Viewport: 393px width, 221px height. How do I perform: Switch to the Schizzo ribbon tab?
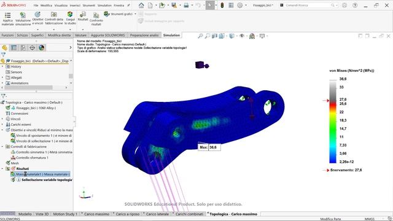click(x=22, y=36)
